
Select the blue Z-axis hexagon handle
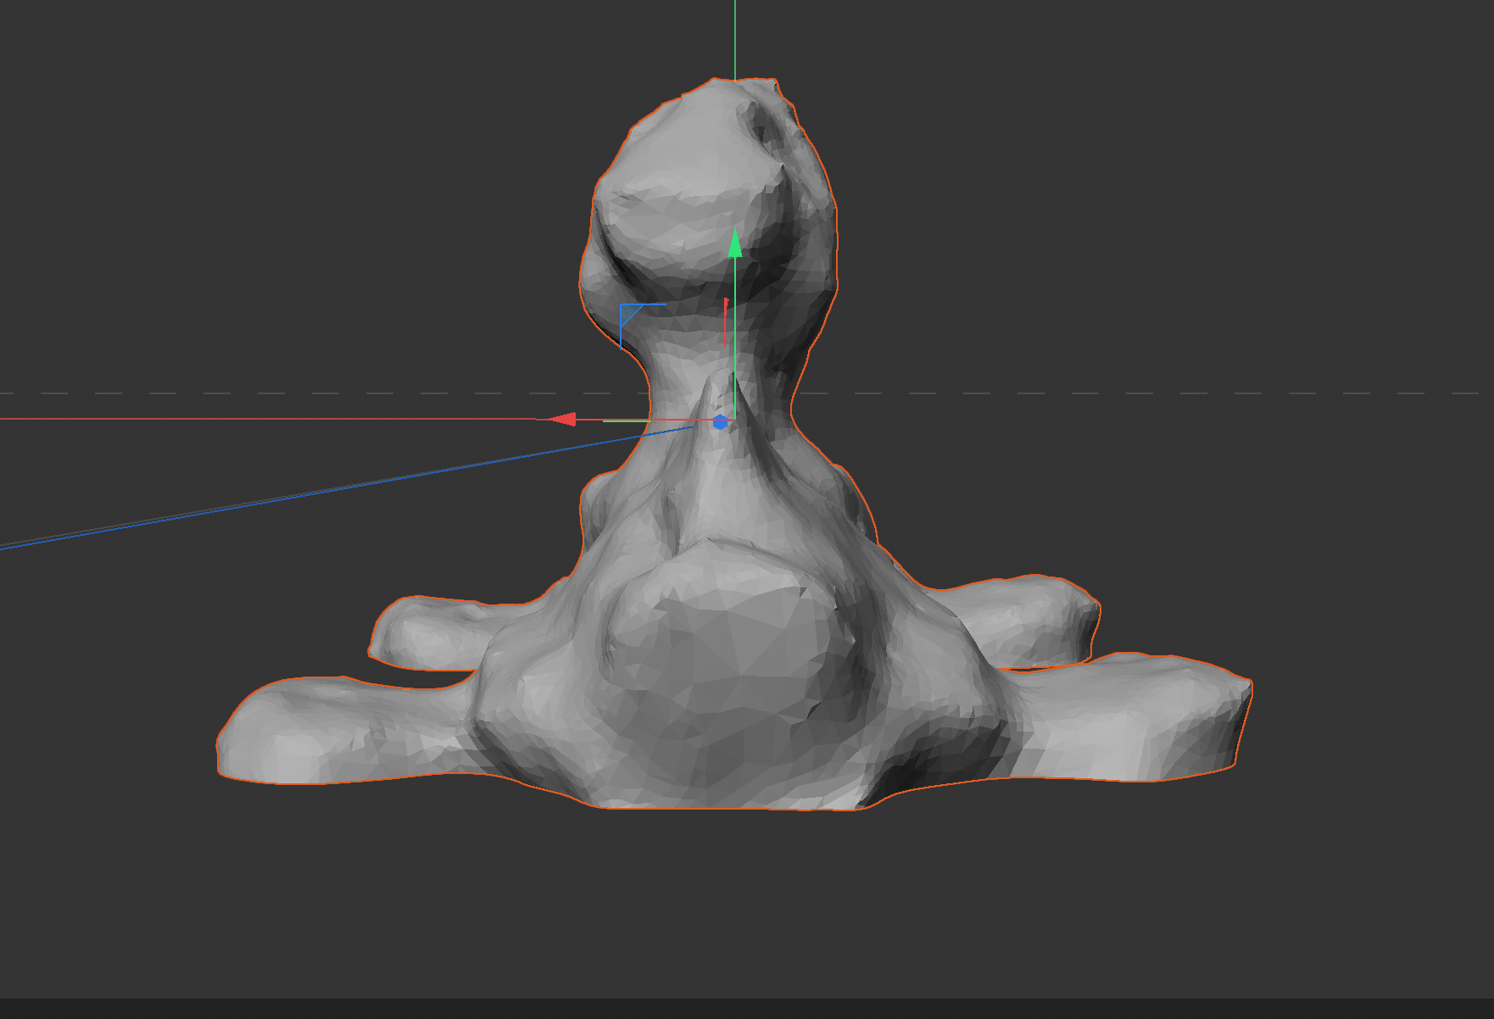pyautogui.click(x=720, y=422)
